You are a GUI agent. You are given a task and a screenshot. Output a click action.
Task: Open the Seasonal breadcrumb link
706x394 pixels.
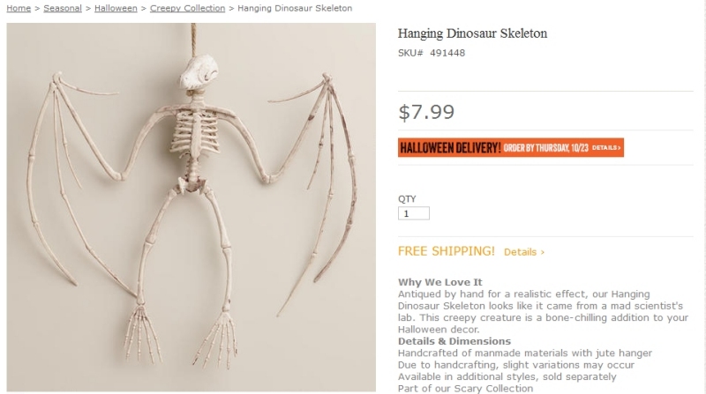coord(63,8)
